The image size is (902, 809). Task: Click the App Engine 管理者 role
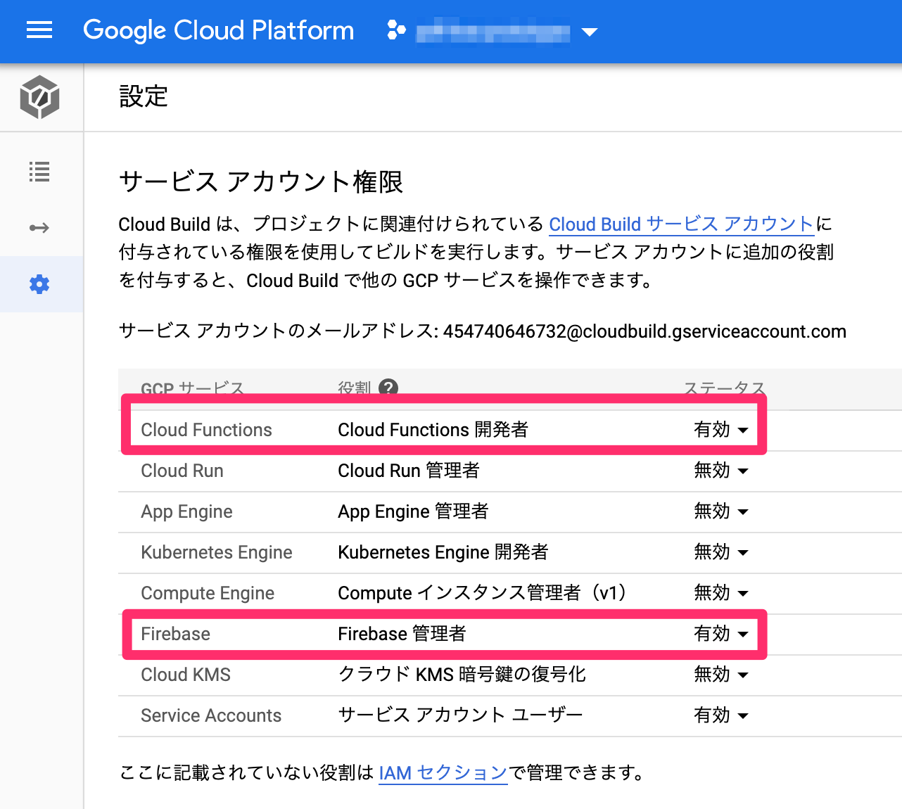point(413,511)
